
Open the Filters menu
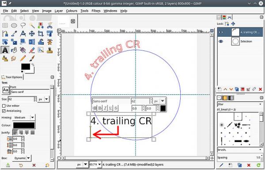[x=96, y=11]
